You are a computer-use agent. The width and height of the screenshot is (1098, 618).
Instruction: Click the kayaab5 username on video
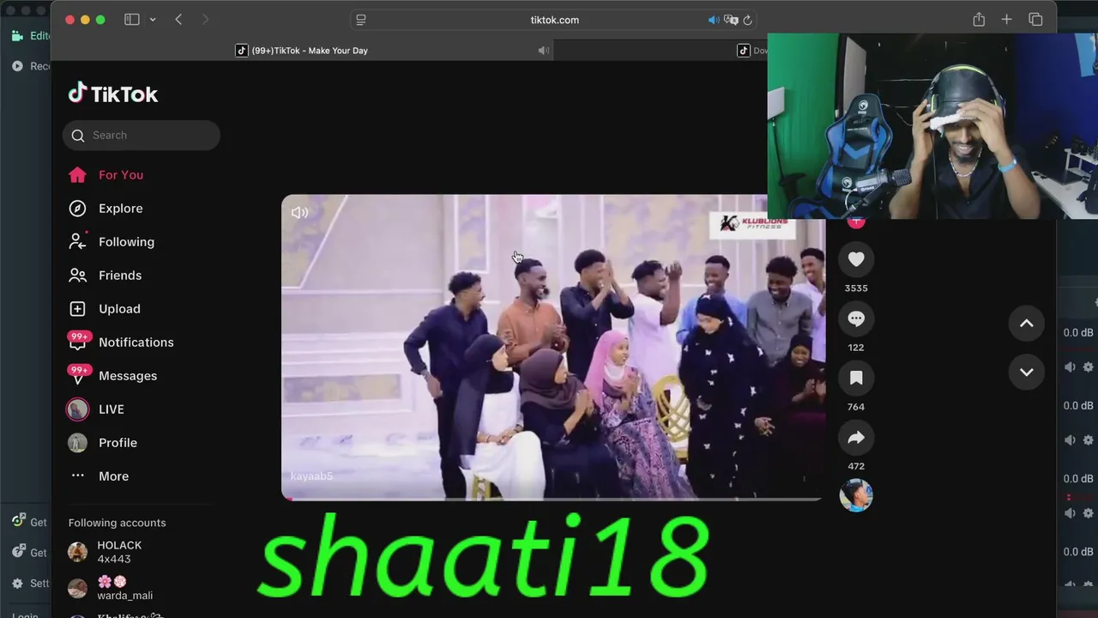[x=311, y=476]
